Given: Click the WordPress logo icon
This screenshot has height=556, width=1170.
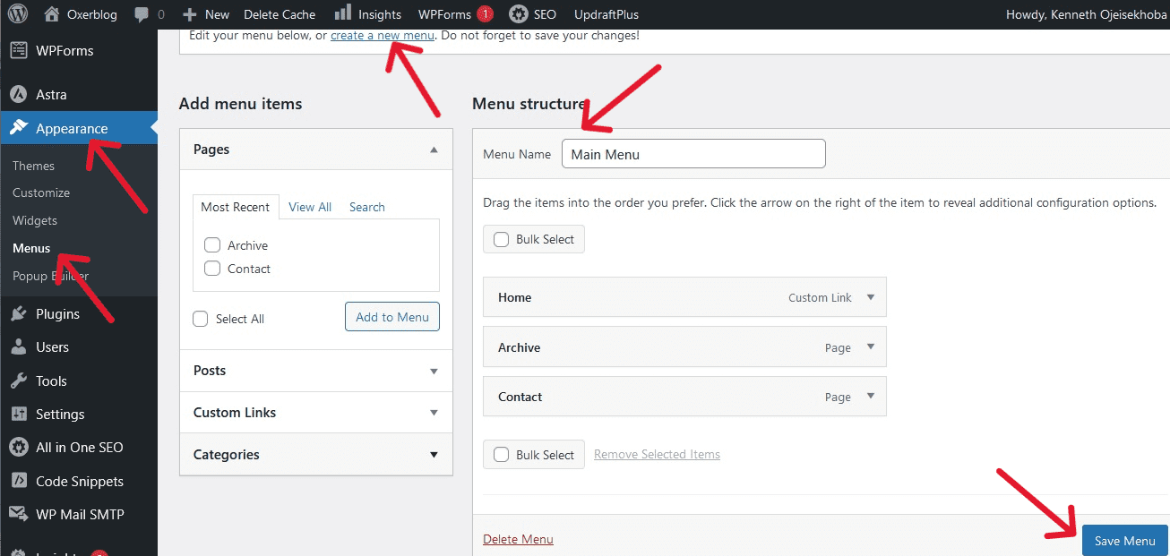Looking at the screenshot, I should coord(18,14).
